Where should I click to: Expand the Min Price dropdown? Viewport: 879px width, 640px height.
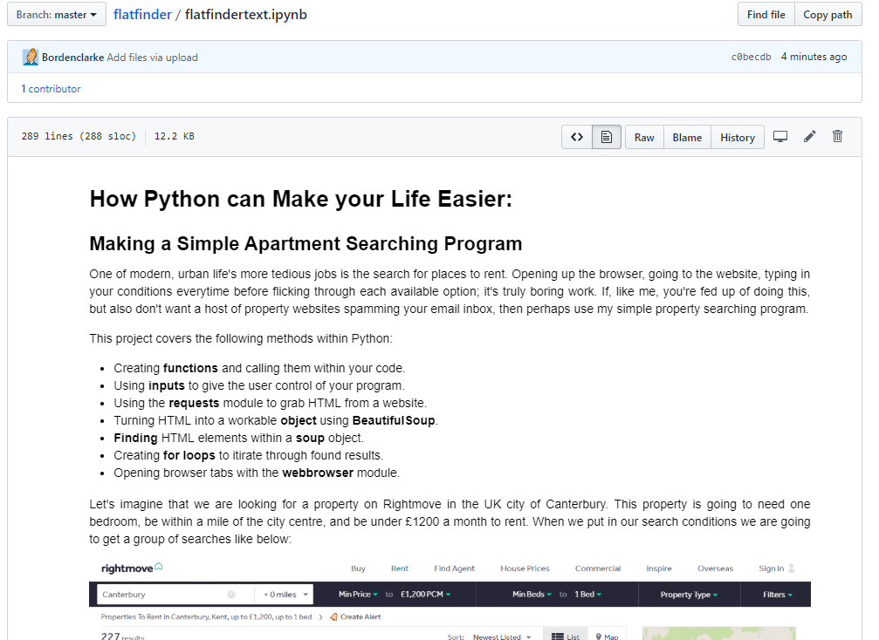358,595
